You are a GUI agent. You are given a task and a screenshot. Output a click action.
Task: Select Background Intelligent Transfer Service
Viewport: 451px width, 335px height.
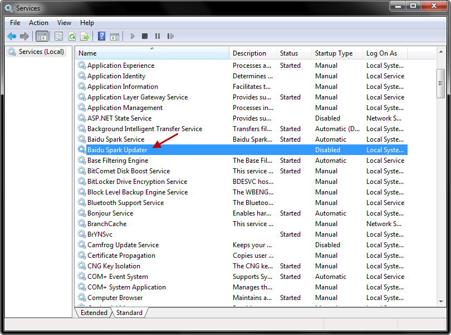(145, 128)
